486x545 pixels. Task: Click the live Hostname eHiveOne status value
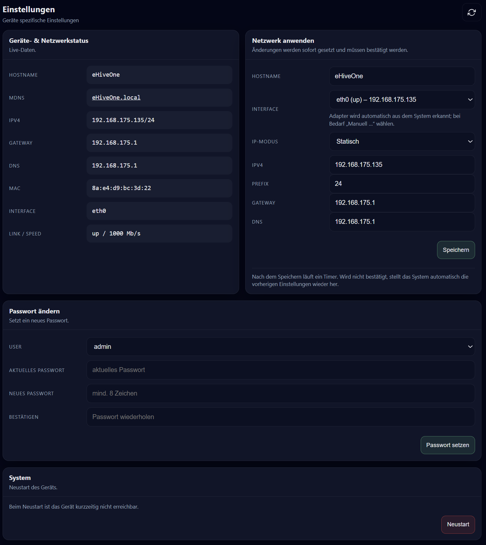tap(106, 75)
